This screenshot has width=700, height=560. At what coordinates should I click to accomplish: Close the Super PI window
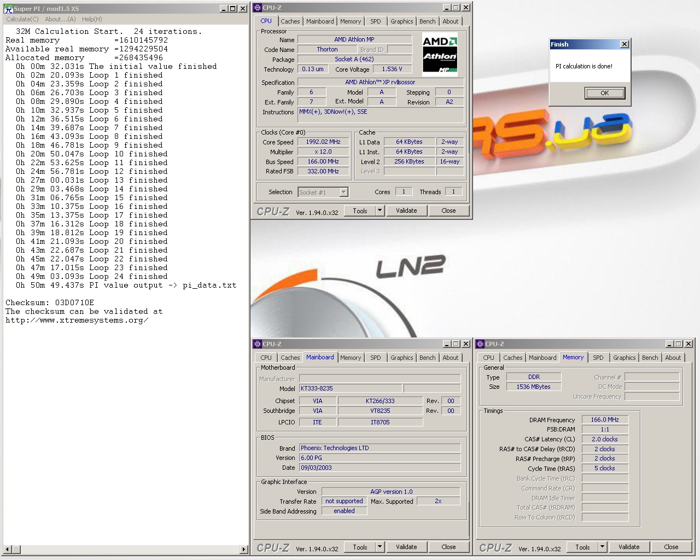tap(242, 8)
